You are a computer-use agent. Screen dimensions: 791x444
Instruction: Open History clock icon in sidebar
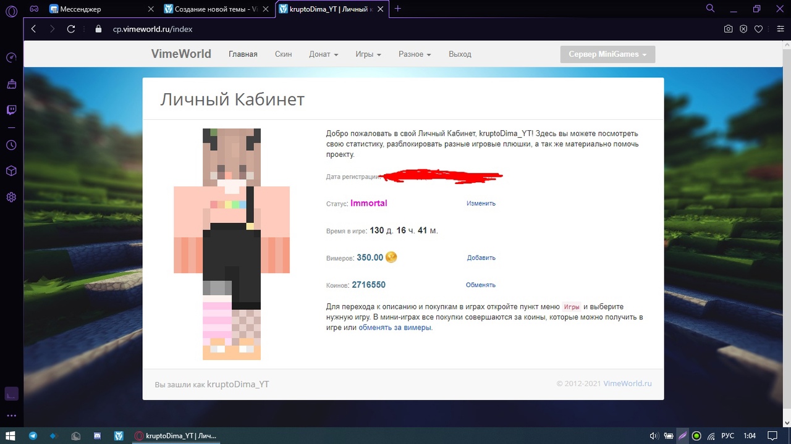[x=11, y=145]
